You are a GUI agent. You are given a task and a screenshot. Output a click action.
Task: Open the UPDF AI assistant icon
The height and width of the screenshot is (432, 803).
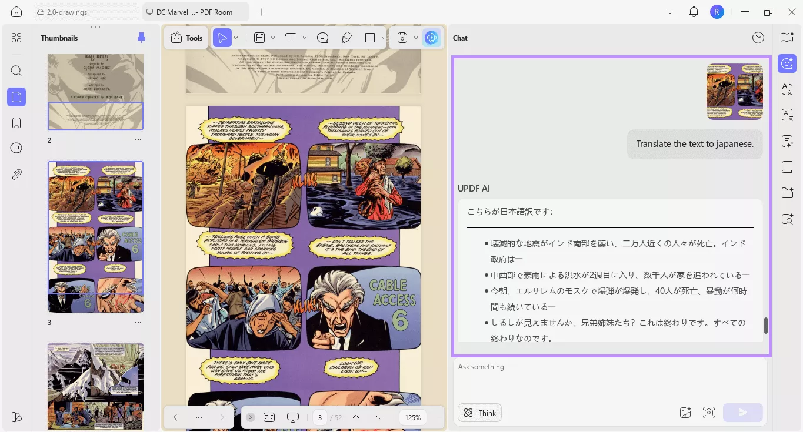click(432, 37)
